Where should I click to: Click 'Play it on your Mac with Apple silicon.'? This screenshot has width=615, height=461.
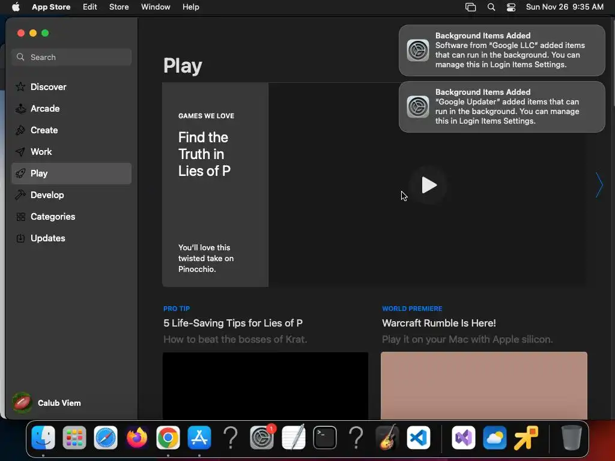point(467,340)
